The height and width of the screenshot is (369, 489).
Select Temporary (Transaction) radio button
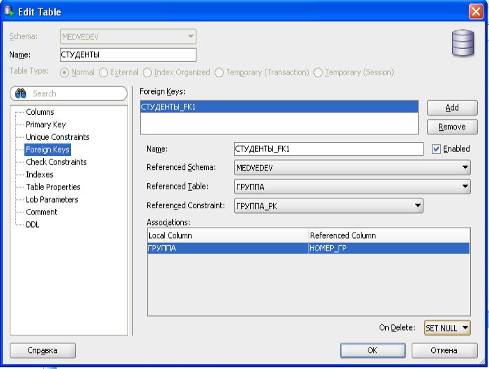tap(219, 72)
